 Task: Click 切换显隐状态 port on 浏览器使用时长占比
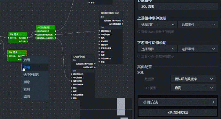(x=99, y=58)
